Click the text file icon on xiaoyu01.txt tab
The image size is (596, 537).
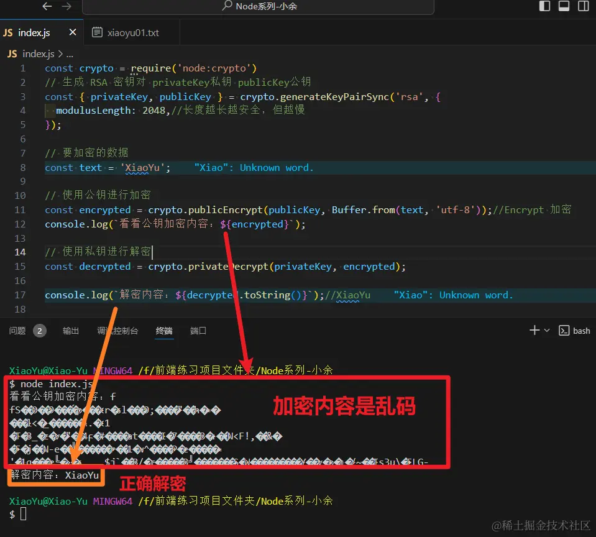[98, 32]
